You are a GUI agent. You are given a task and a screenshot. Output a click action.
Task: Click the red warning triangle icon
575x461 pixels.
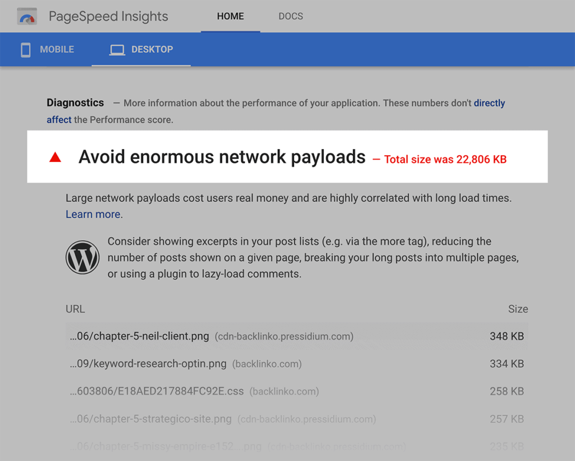[55, 157]
